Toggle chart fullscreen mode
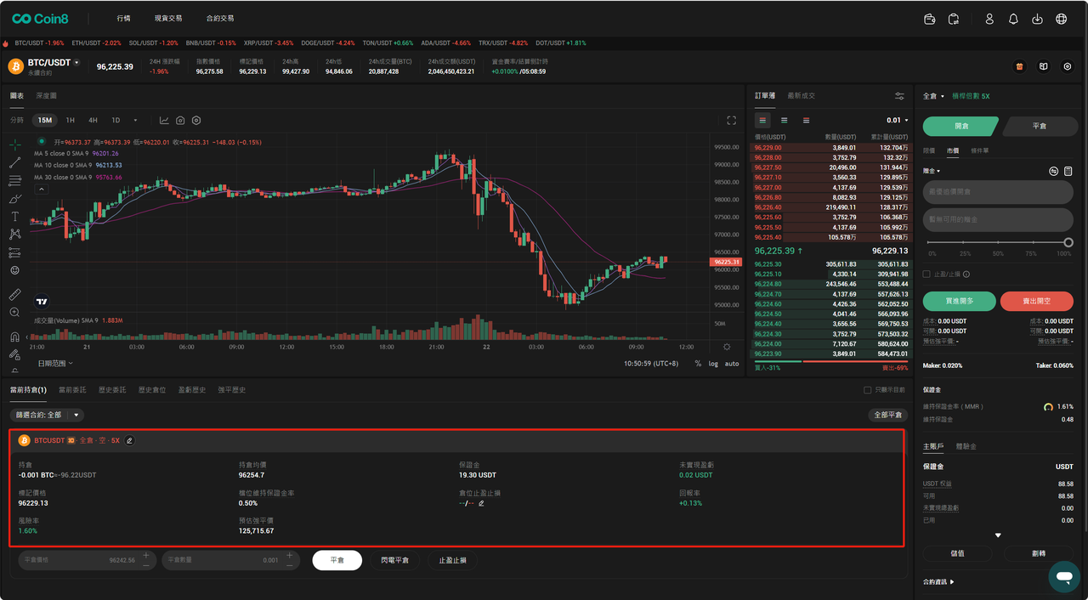The height and width of the screenshot is (600, 1088). (731, 121)
